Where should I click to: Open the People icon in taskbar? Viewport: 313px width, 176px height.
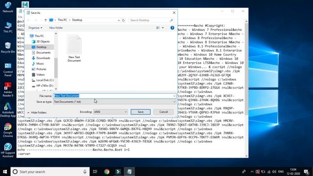(244, 172)
